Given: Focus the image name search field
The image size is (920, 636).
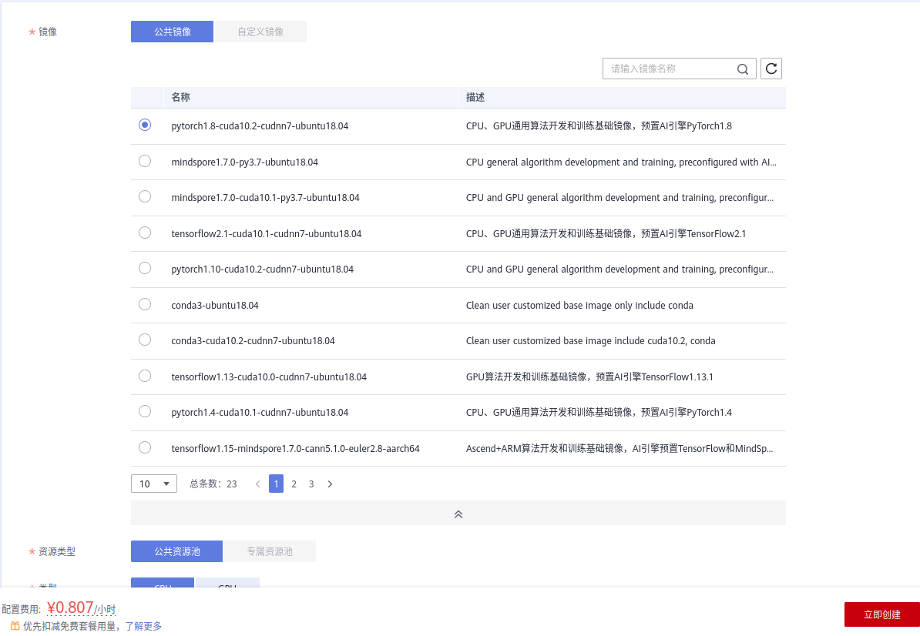Looking at the screenshot, I should click(x=669, y=69).
